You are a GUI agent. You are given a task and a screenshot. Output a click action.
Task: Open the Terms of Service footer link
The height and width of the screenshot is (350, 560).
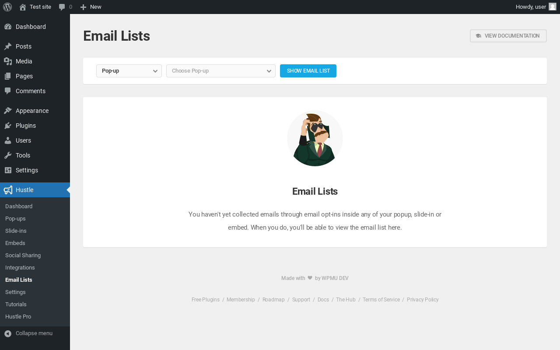click(x=381, y=300)
